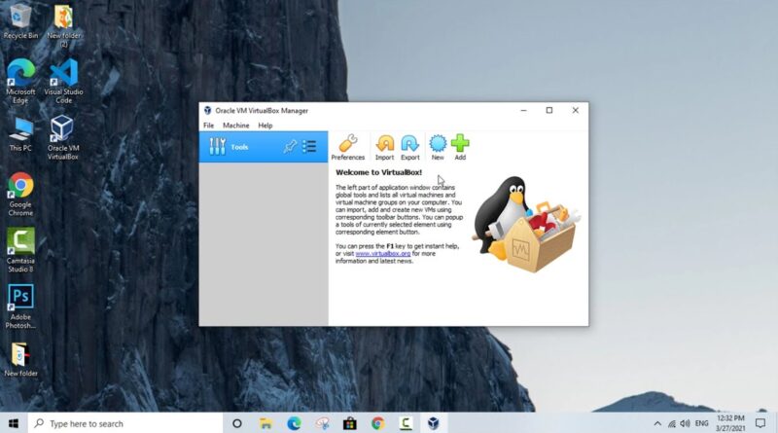The height and width of the screenshot is (433, 778).
Task: Select the Tools entry in left pane
Action: 264,147
